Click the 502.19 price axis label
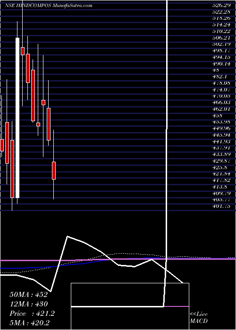The height and width of the screenshot is (330, 236). coord(221,44)
